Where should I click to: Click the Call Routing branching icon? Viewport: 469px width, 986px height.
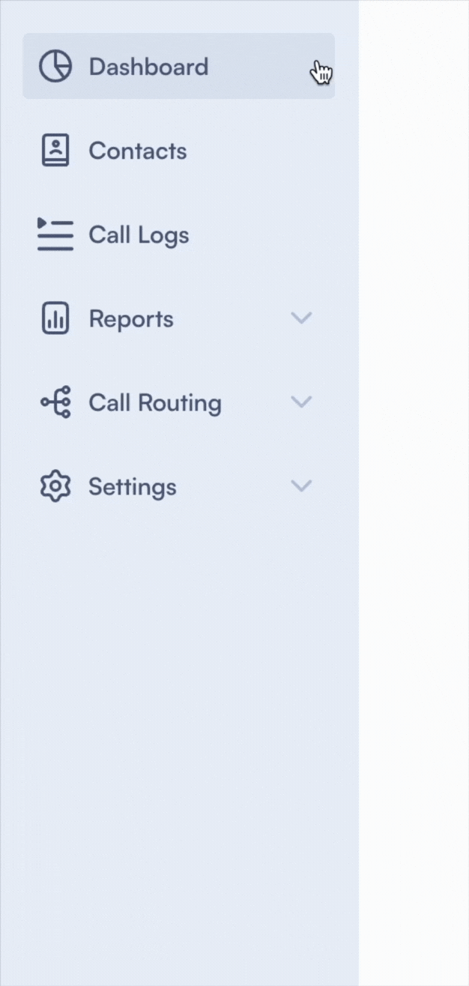point(55,402)
